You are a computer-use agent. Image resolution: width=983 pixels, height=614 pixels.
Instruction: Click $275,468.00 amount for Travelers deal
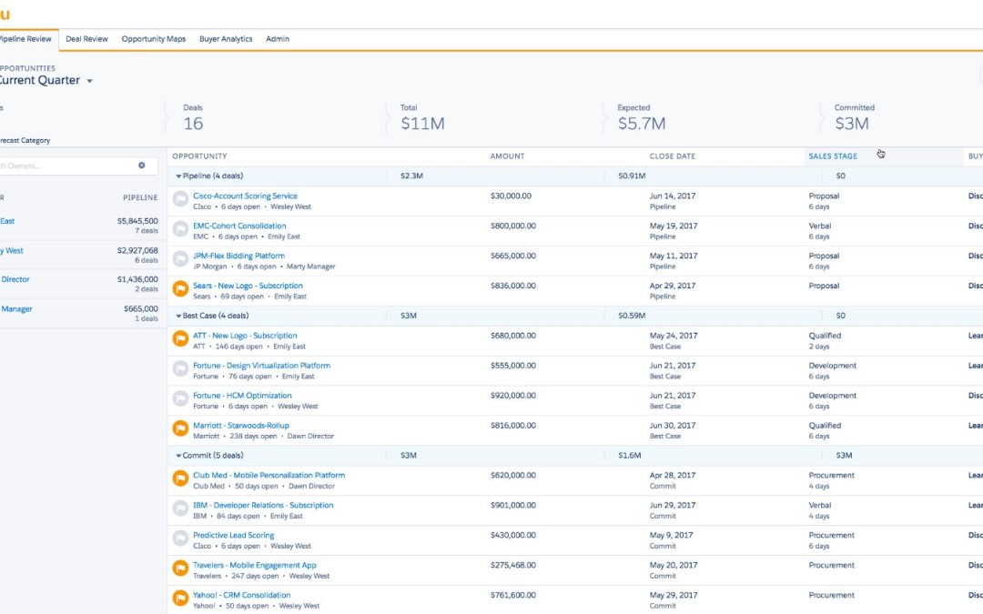[512, 565]
